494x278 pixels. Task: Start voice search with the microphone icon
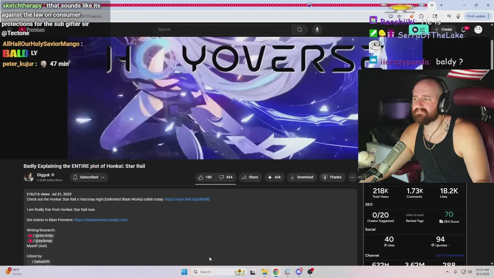pos(317,29)
